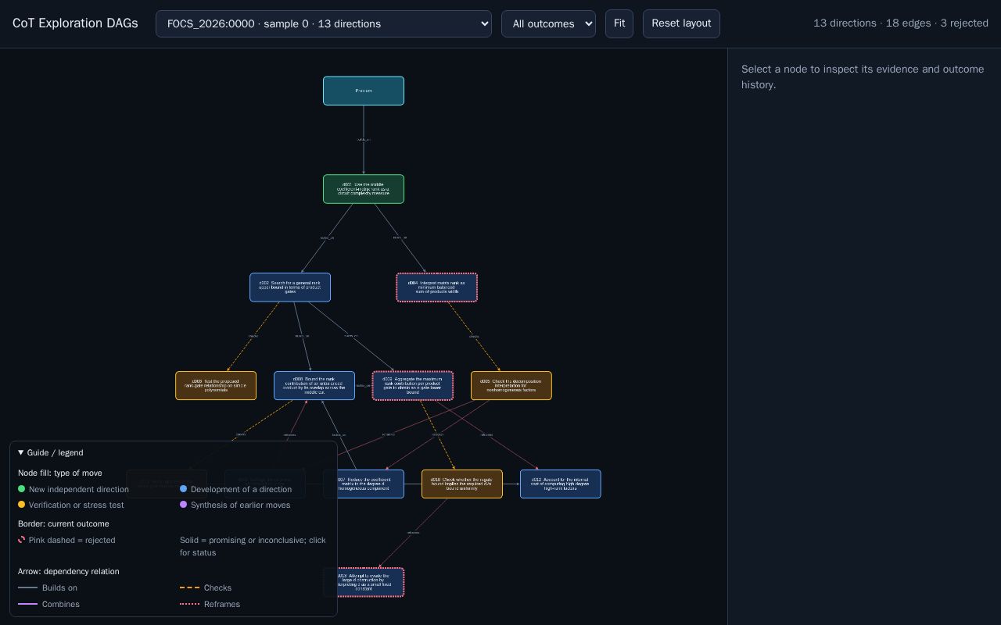Click the CoT Exploration DAGs title
Viewport: 1001px width, 625px height.
[75, 23]
